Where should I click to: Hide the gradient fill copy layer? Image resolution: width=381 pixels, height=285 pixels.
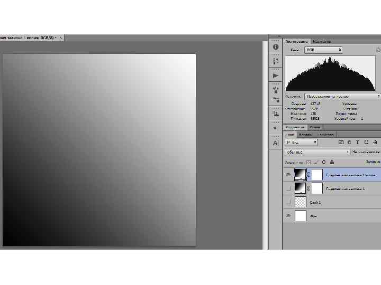click(288, 175)
